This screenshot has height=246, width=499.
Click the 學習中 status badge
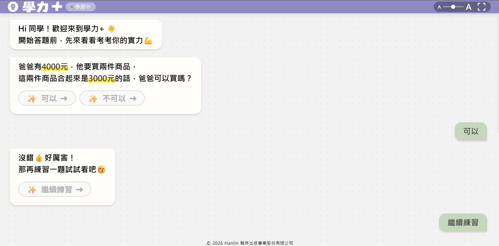tap(81, 7)
